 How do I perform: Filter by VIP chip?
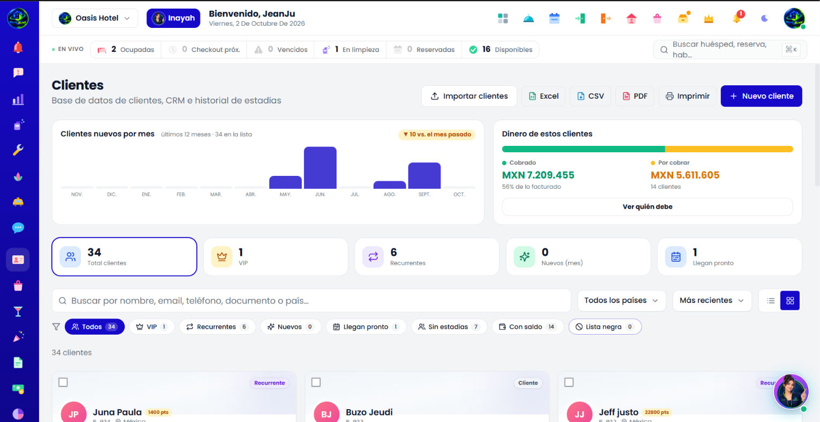(x=152, y=327)
